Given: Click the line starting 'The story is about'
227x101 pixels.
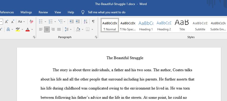Looking at the screenshot, I should 122,70.
